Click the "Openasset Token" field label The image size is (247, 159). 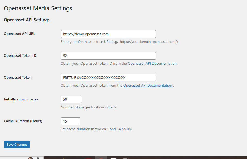click(18, 77)
